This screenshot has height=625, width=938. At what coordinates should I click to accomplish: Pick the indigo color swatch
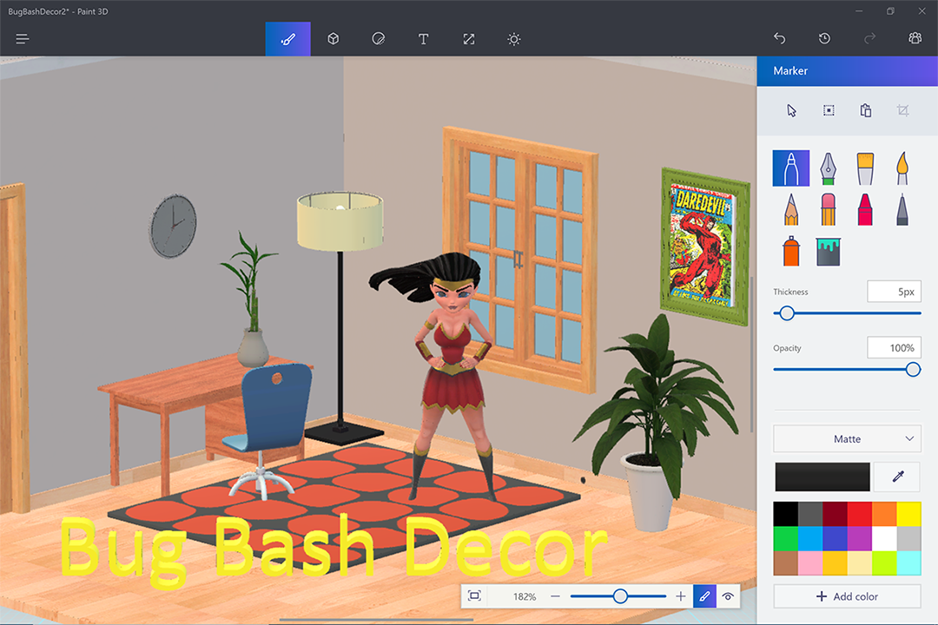835,538
